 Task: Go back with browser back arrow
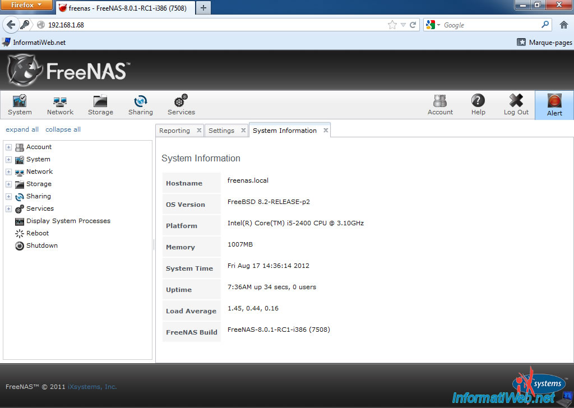click(x=11, y=25)
